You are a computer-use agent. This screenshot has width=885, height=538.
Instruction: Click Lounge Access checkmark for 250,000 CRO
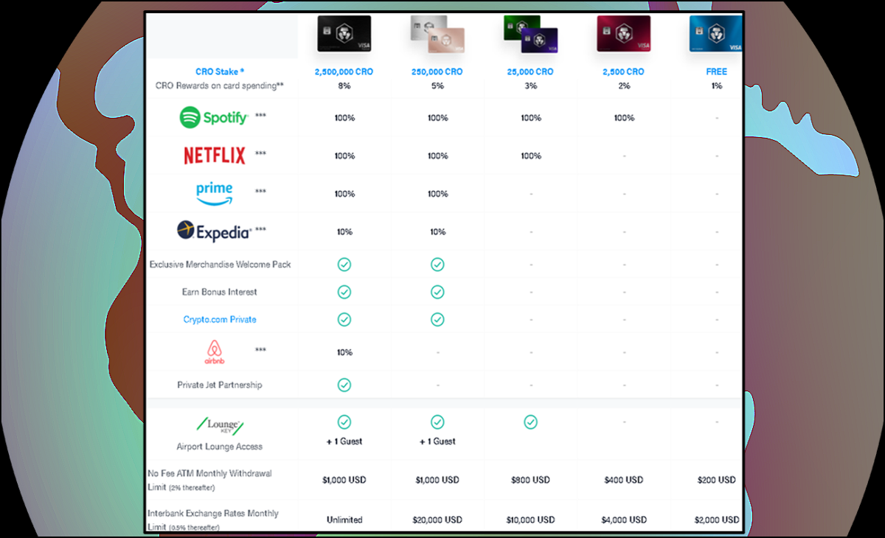[x=437, y=422]
